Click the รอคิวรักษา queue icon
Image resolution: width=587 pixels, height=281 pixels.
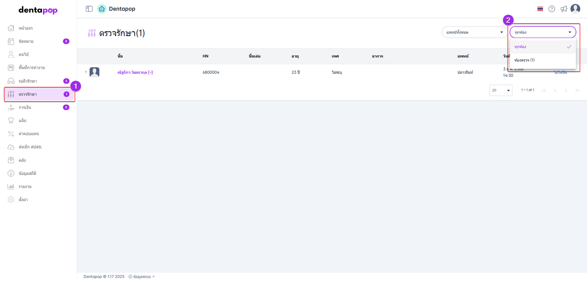pyautogui.click(x=11, y=81)
